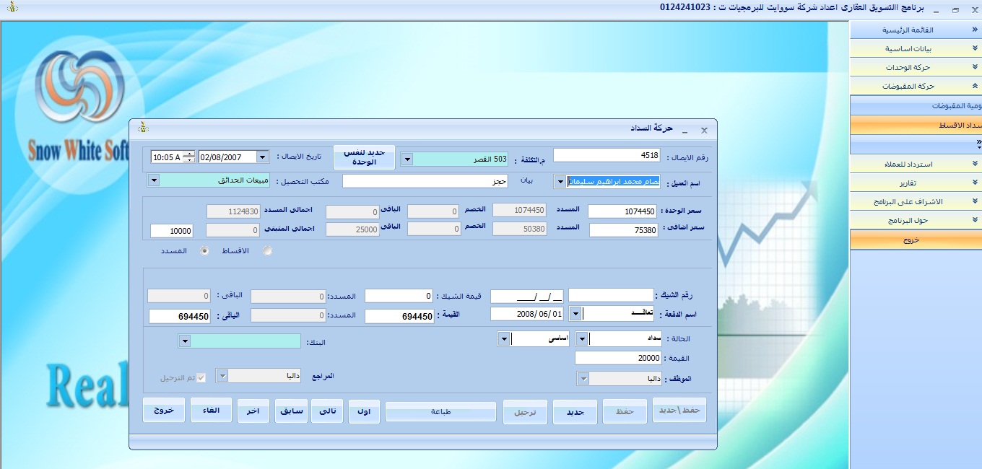Click the chevron beside استرداد للعملاء
Image resolution: width=982 pixels, height=469 pixels.
975,165
